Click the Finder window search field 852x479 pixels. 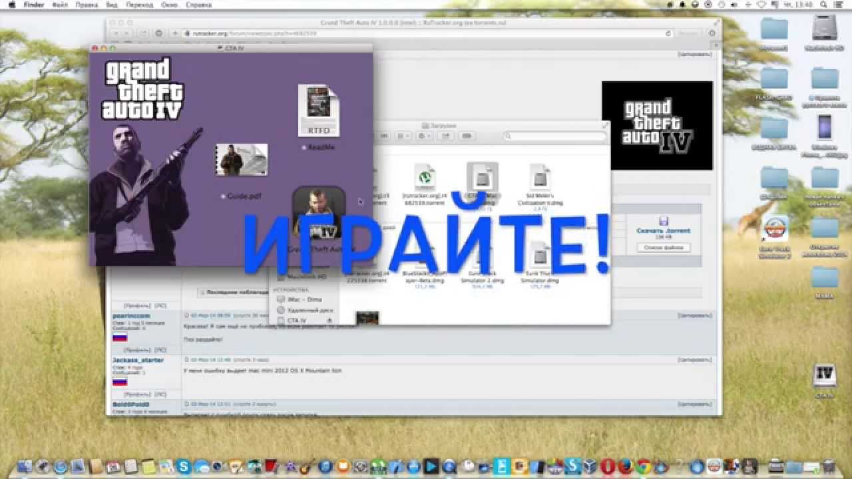coord(556,136)
